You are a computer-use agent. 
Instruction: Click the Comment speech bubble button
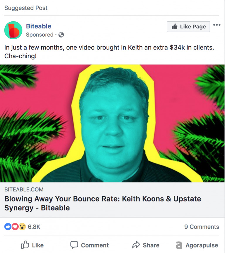[89, 245]
